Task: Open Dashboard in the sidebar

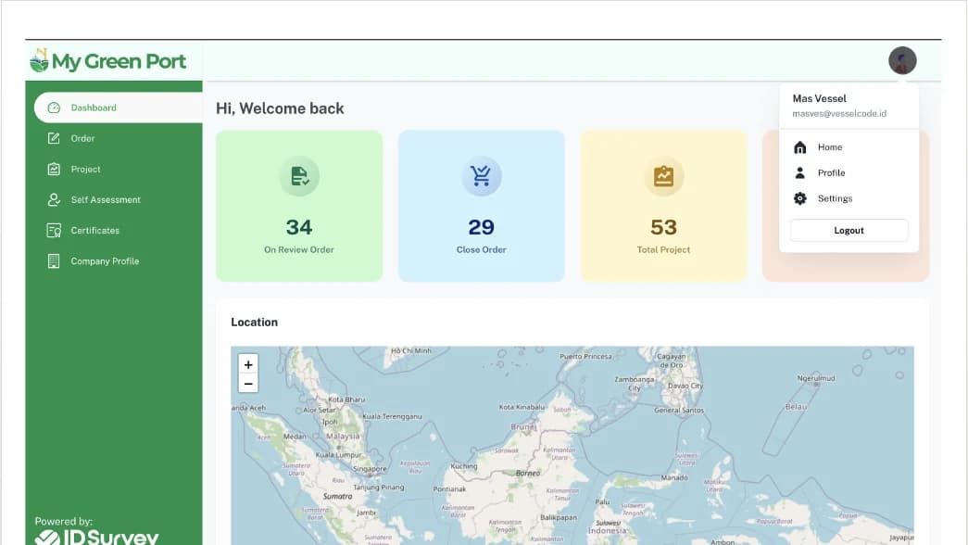Action: (118, 108)
